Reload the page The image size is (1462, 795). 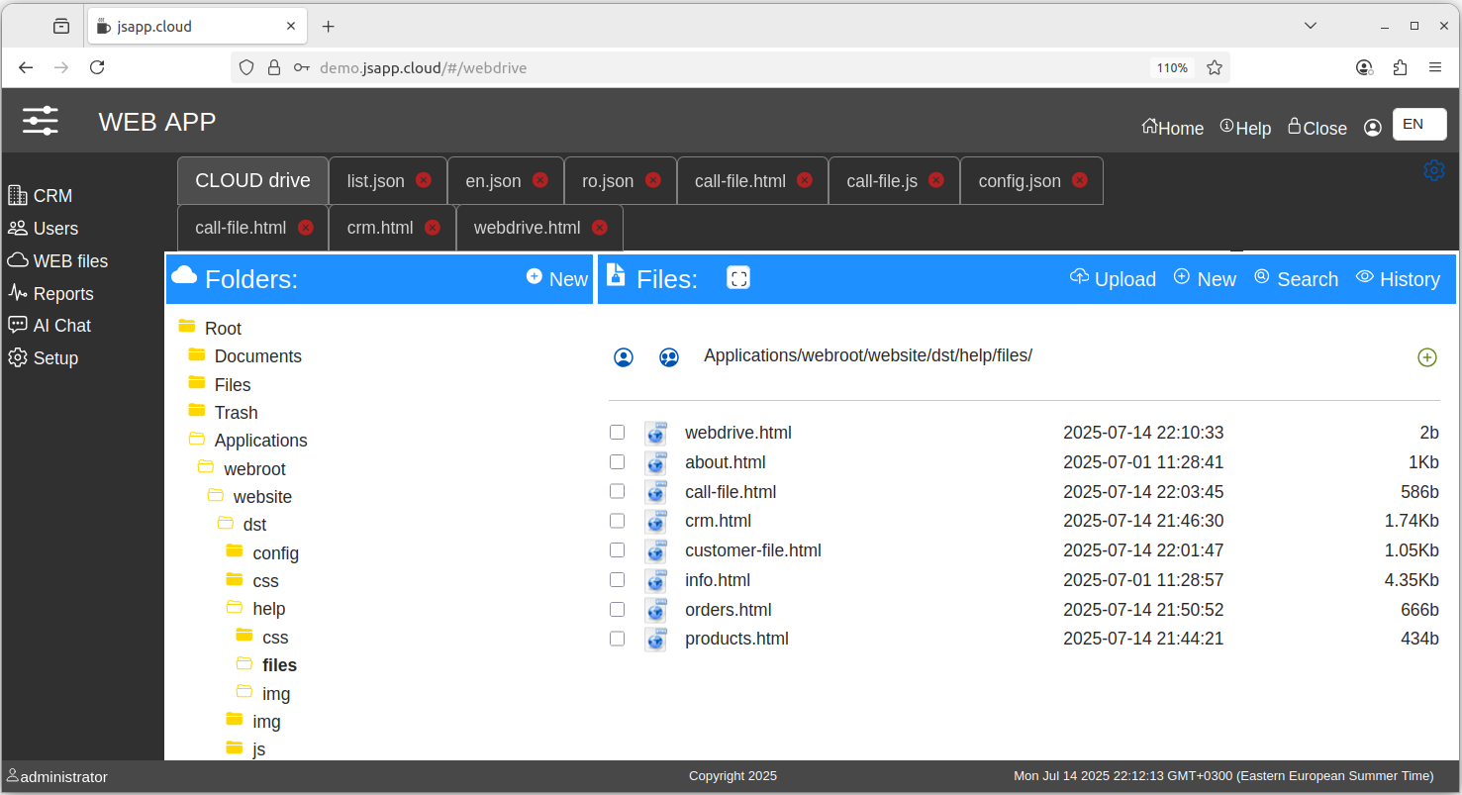click(x=97, y=67)
